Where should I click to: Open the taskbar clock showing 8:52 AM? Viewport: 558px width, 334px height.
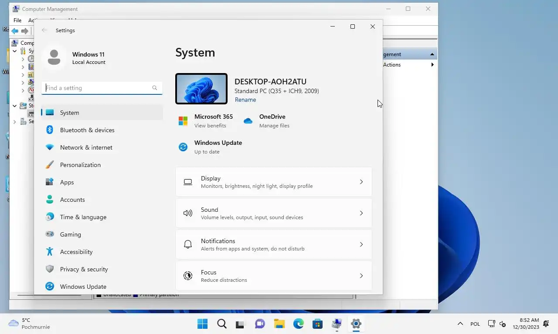(x=526, y=324)
